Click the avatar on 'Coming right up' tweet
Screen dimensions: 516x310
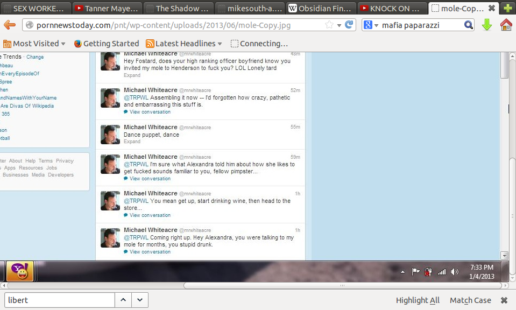pos(110,237)
